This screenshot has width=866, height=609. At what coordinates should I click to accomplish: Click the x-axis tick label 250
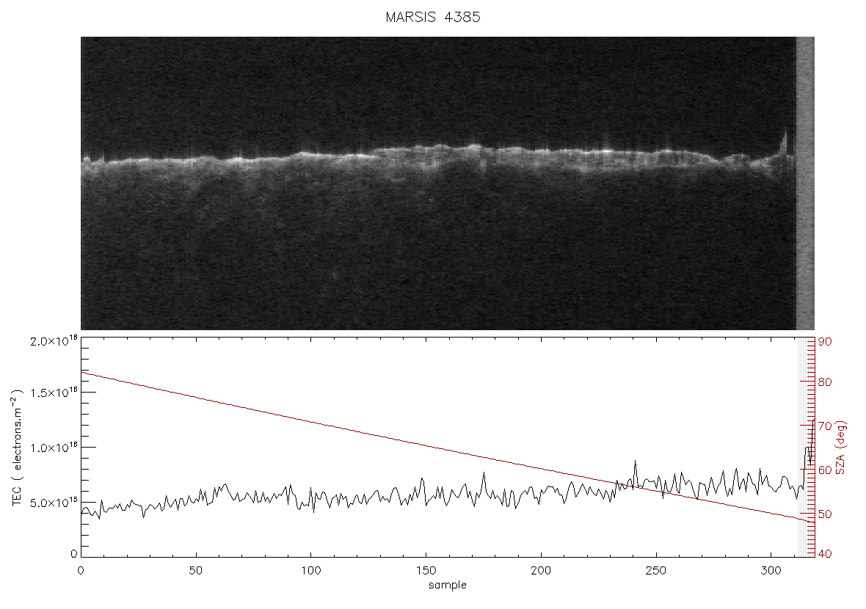pyautogui.click(x=655, y=571)
